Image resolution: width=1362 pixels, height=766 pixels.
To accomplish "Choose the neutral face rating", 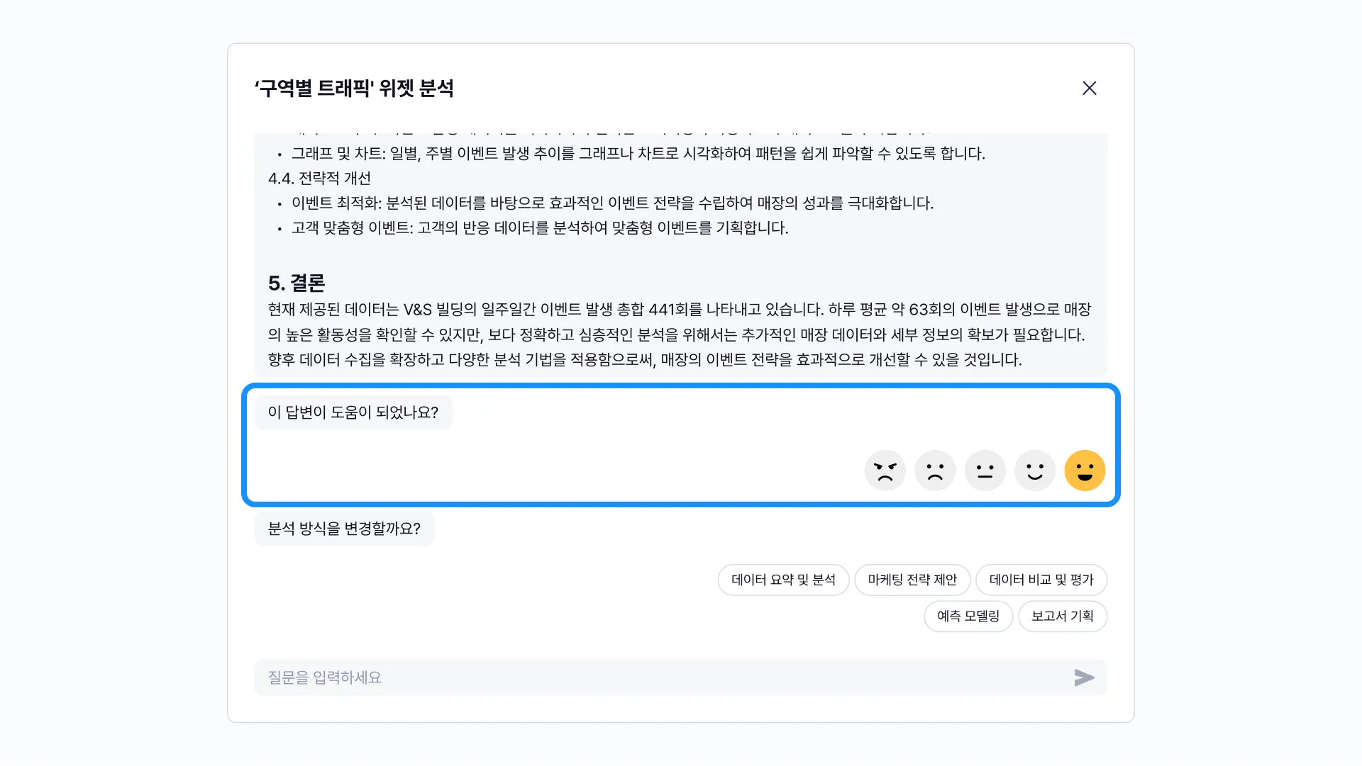I will [985, 471].
